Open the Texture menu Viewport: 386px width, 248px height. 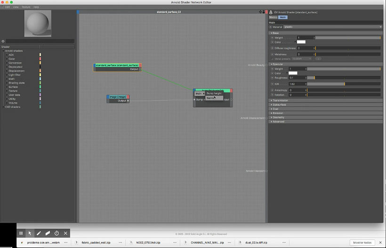click(26, 7)
